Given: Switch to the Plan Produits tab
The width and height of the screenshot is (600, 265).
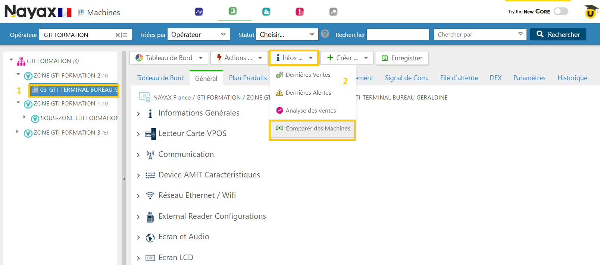Looking at the screenshot, I should (x=248, y=78).
